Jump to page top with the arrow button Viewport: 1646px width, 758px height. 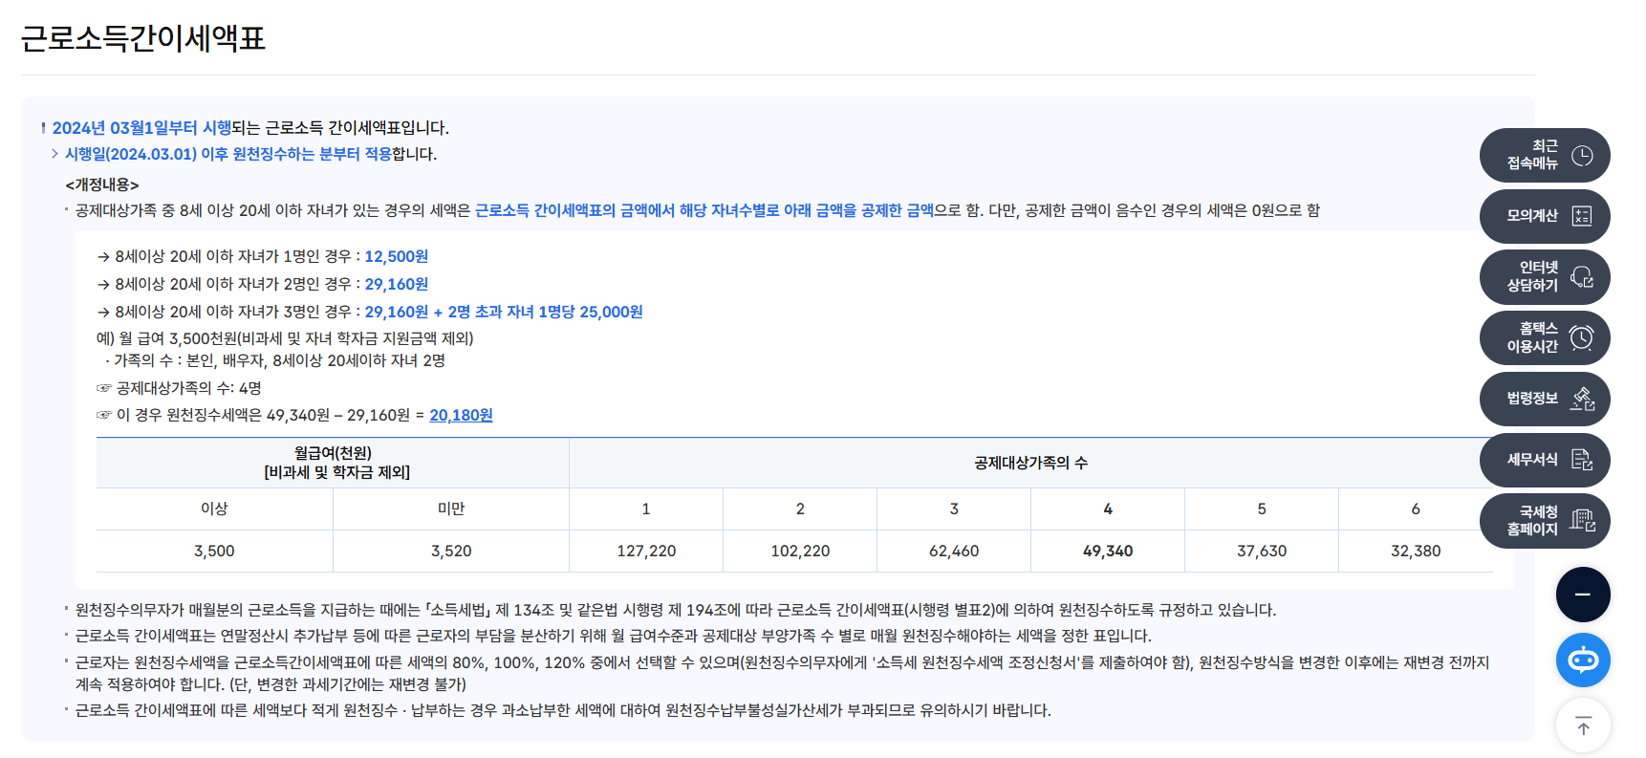point(1583,726)
